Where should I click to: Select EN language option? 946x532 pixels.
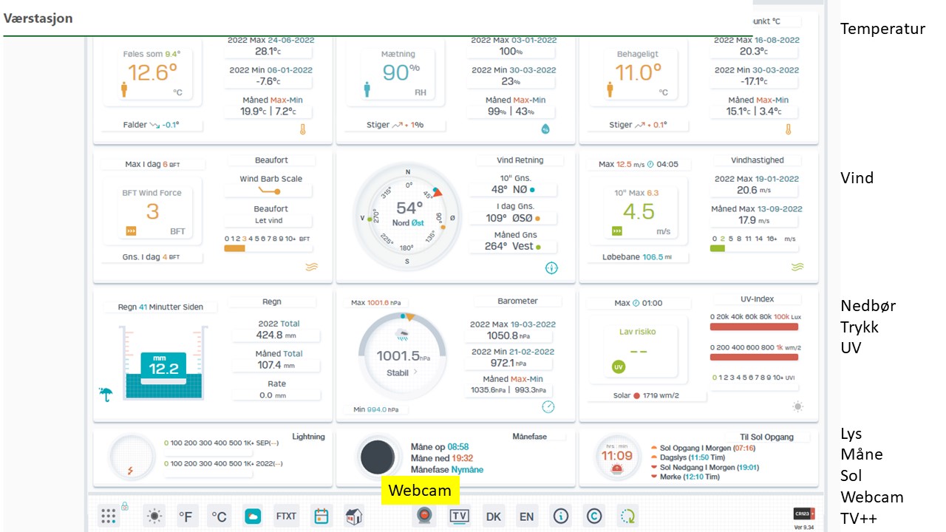click(526, 516)
